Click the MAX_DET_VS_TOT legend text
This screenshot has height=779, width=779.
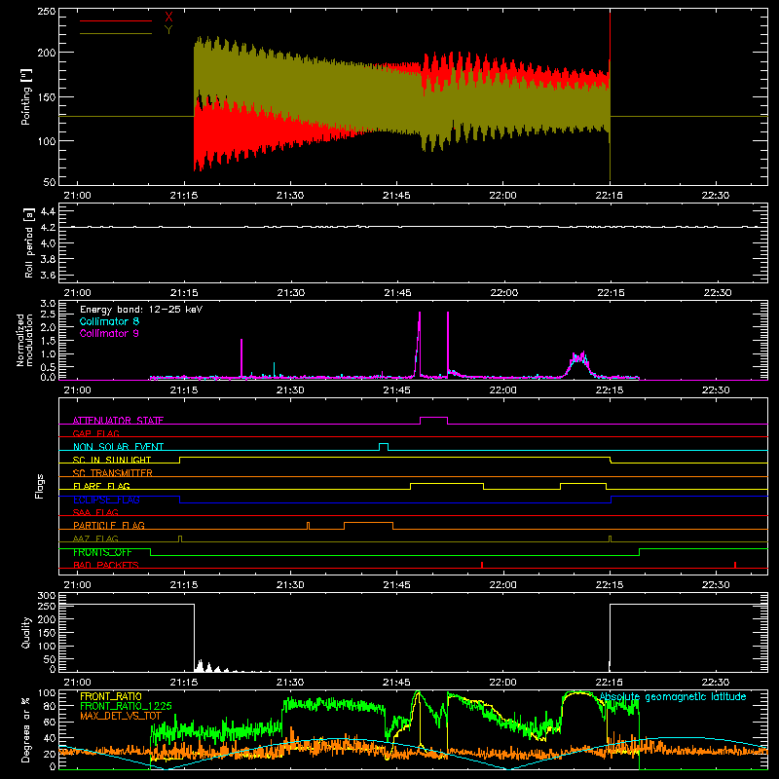coord(121,716)
